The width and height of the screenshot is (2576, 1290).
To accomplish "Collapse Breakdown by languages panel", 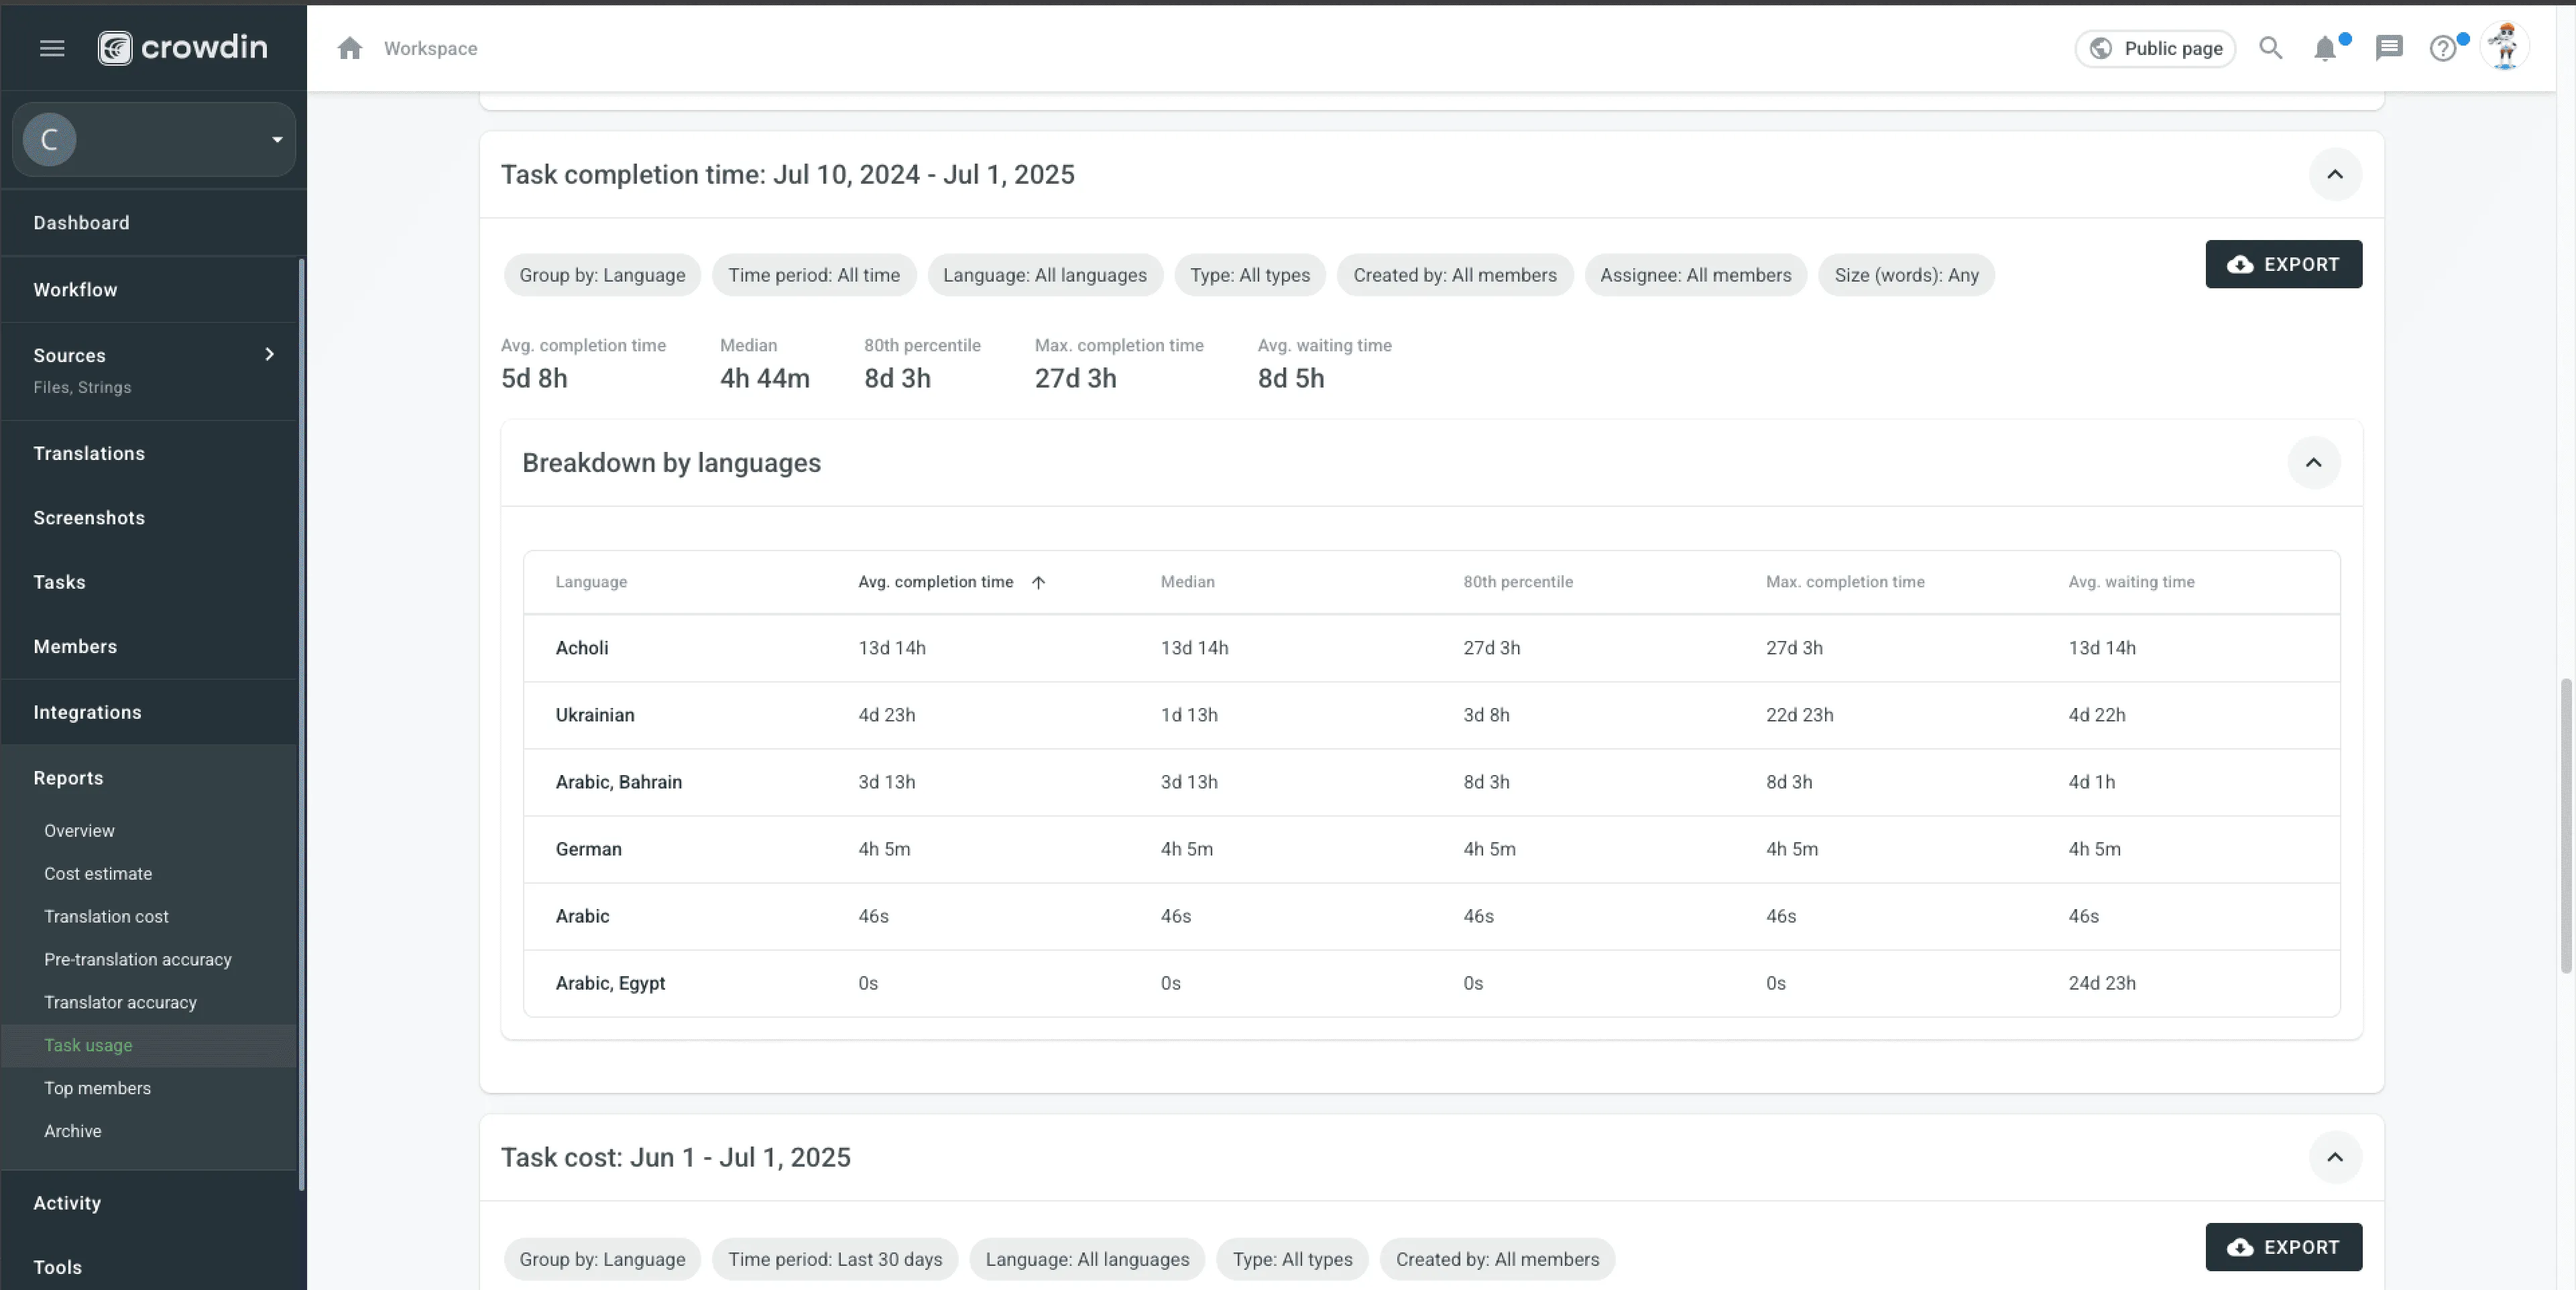I will 2313,462.
